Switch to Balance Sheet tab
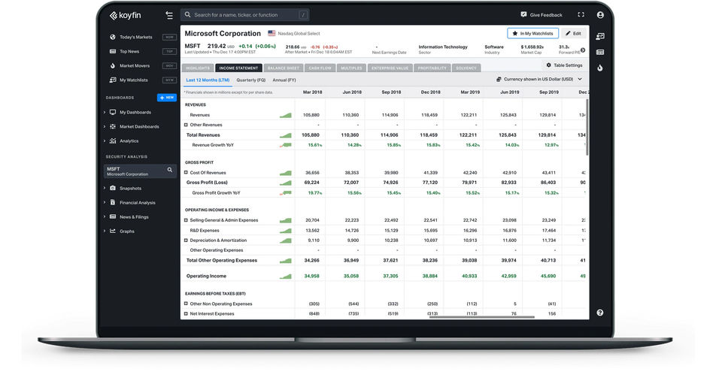 (x=284, y=68)
